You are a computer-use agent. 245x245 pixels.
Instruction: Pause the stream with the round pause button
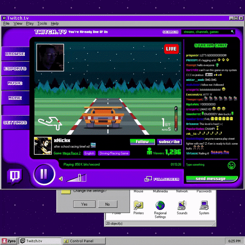[x=44, y=174]
